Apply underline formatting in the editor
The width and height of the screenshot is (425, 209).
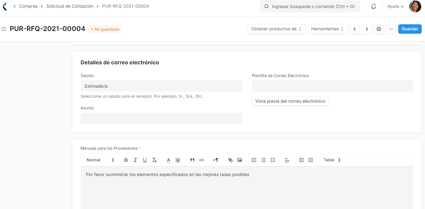(144, 160)
